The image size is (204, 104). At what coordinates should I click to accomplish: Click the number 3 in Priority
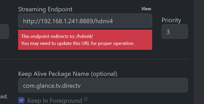[x=168, y=32]
